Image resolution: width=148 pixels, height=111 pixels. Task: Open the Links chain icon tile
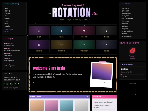click(x=107, y=46)
